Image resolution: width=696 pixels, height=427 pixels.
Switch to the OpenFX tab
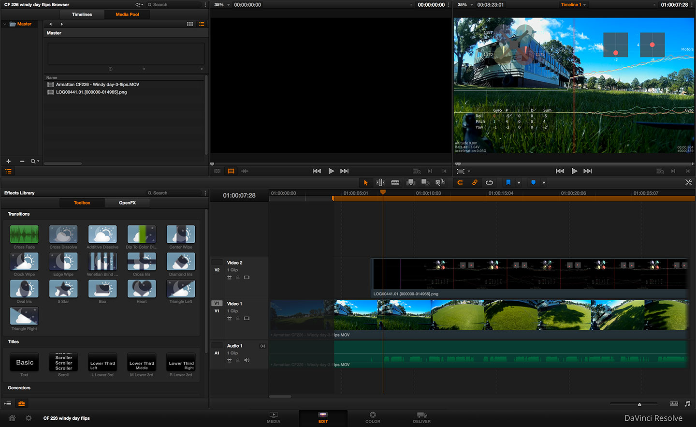tap(127, 203)
